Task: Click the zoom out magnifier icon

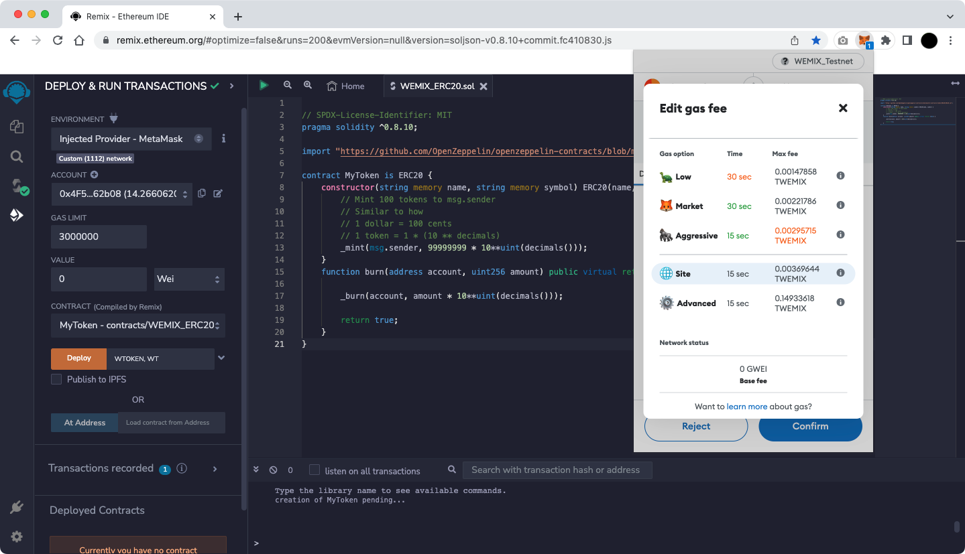Action: 288,85
